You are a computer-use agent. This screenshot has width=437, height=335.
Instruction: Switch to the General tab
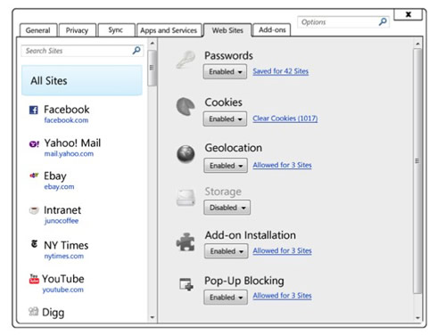38,30
